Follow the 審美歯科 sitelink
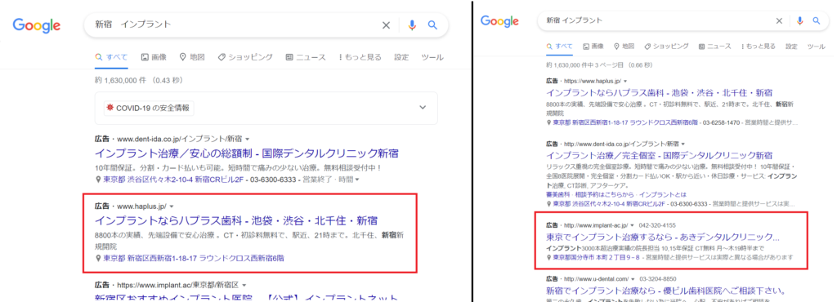The image size is (837, 302). [557, 195]
